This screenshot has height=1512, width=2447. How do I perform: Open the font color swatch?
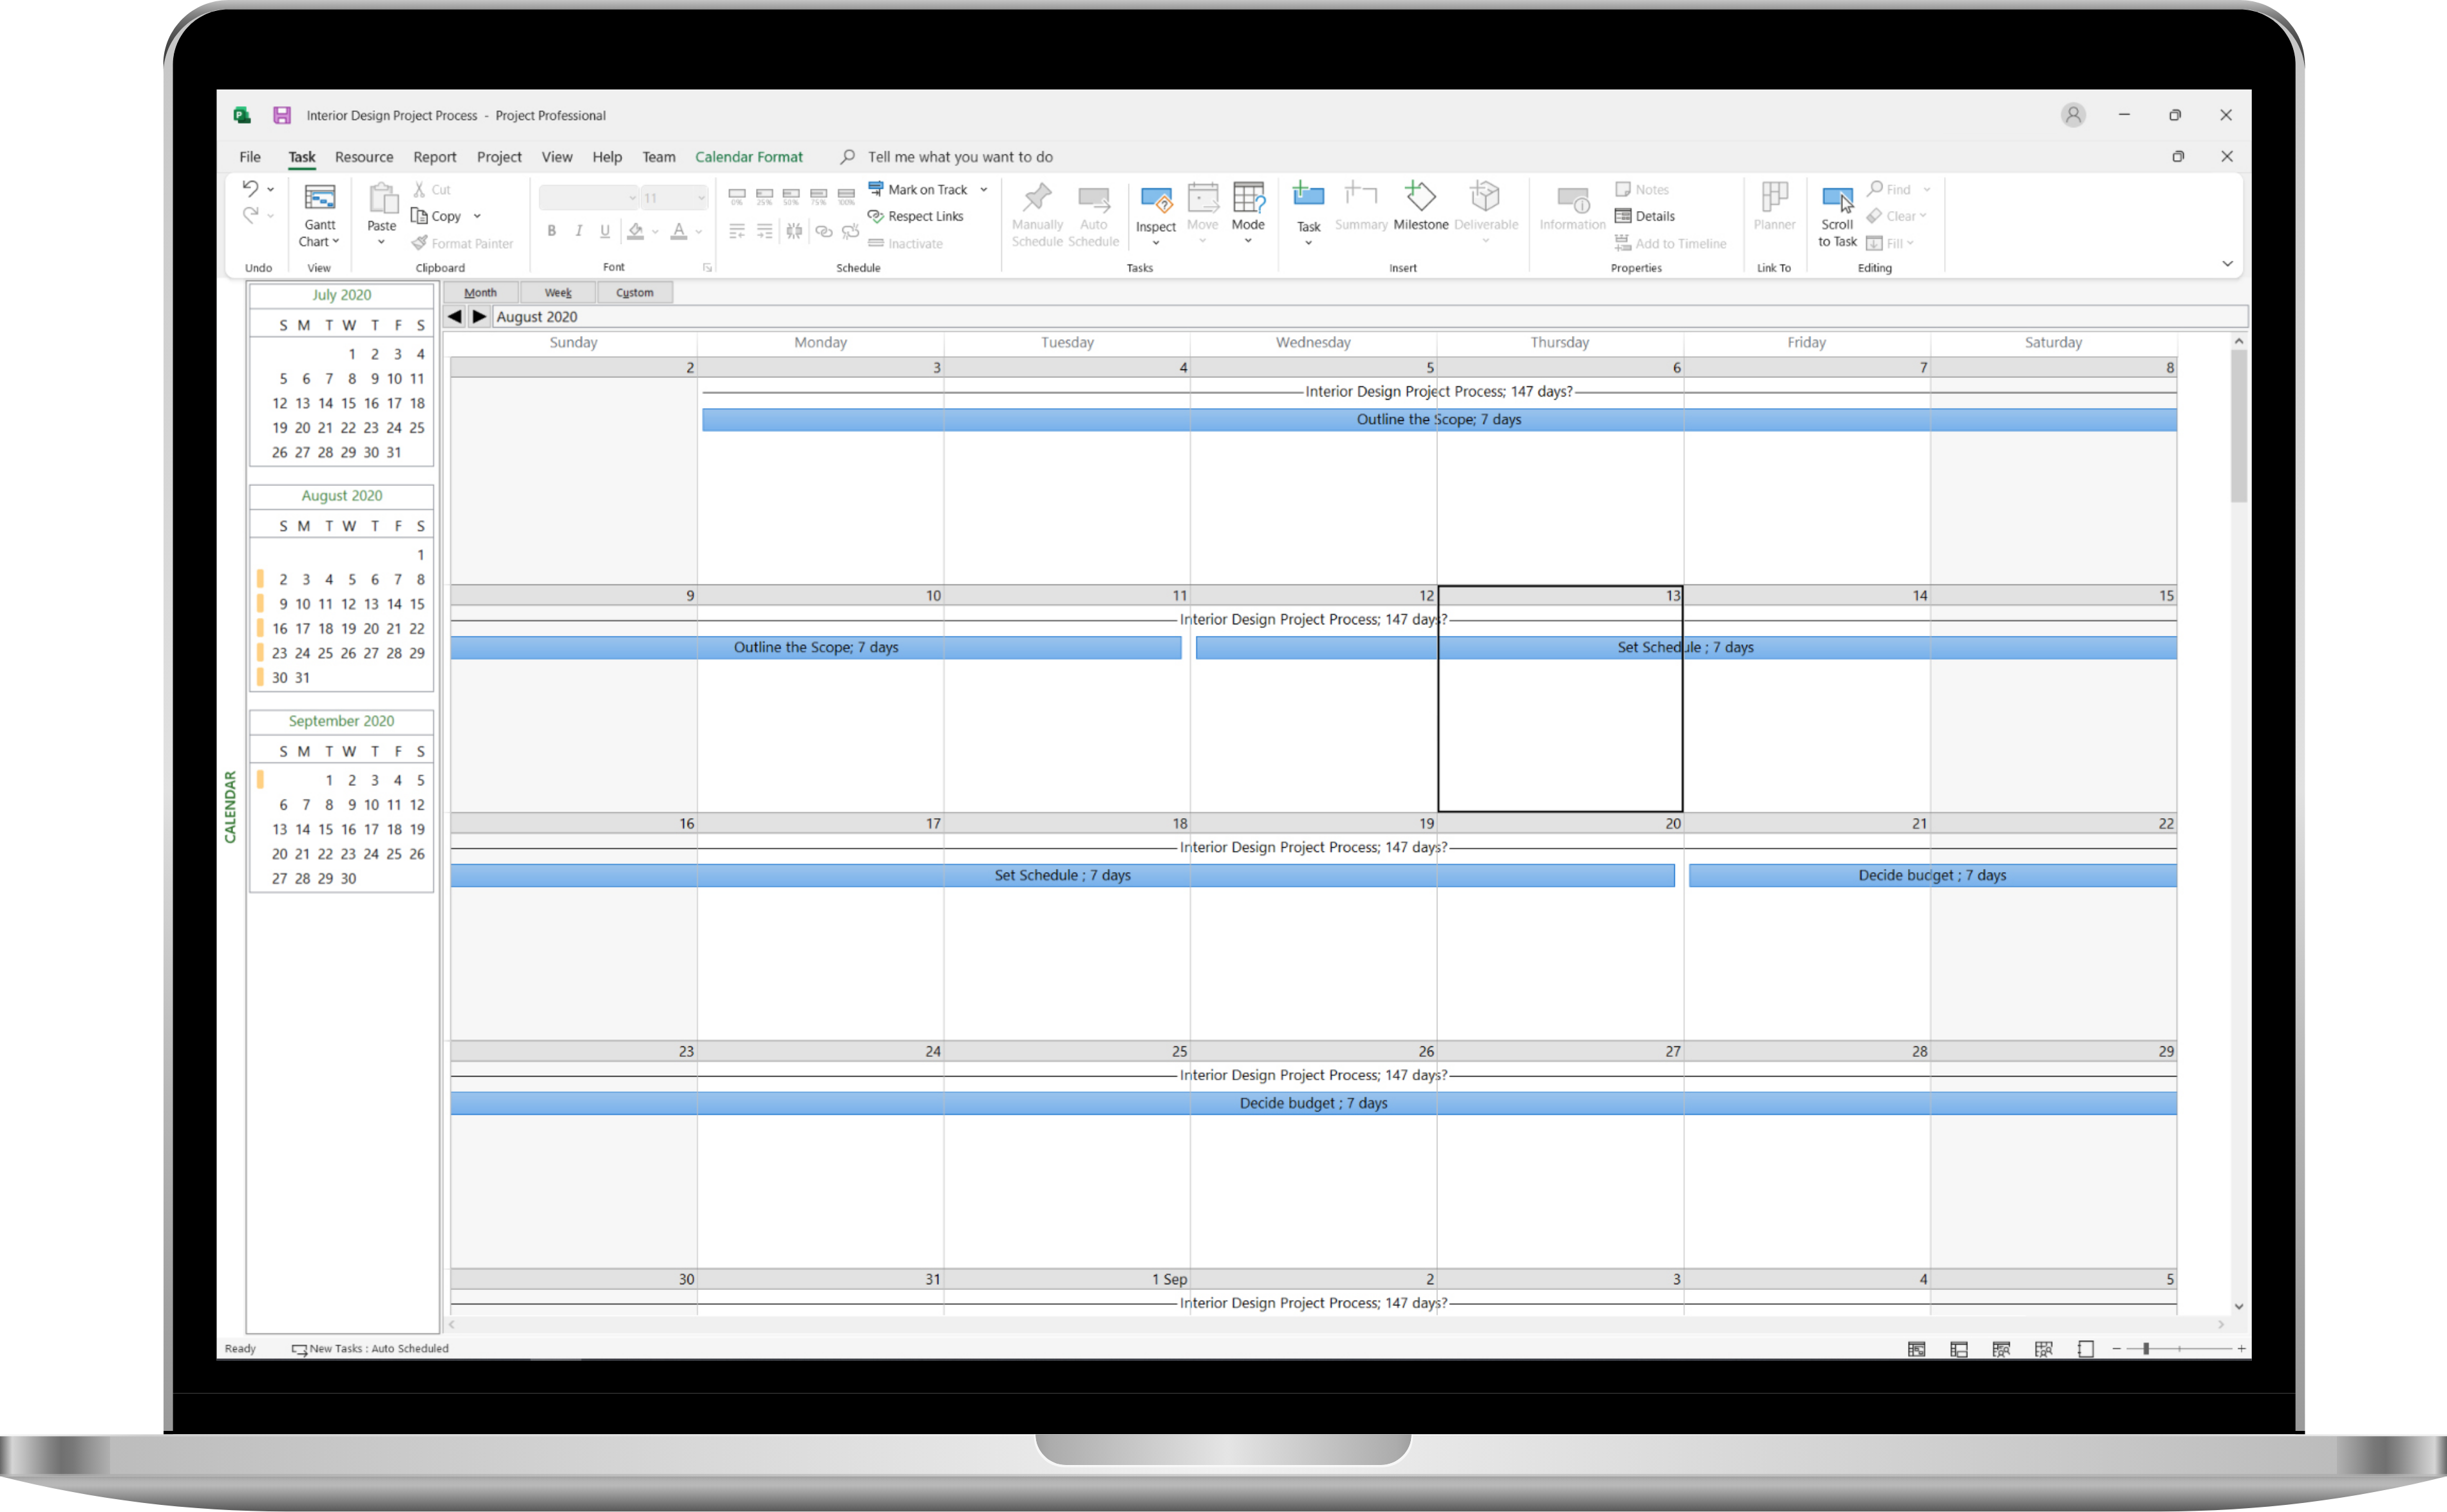(x=678, y=231)
